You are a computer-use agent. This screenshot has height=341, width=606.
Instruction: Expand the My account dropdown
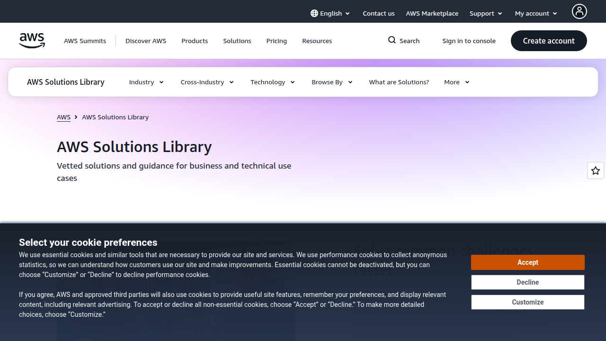tap(536, 13)
